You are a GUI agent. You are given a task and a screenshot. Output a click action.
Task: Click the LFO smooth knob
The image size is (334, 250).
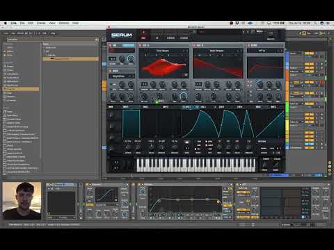[248, 147]
